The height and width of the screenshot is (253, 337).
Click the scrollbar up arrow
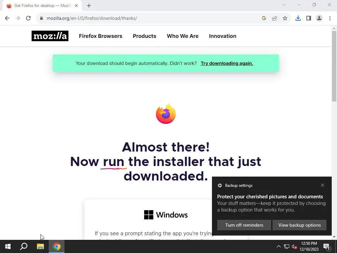pos(334,28)
